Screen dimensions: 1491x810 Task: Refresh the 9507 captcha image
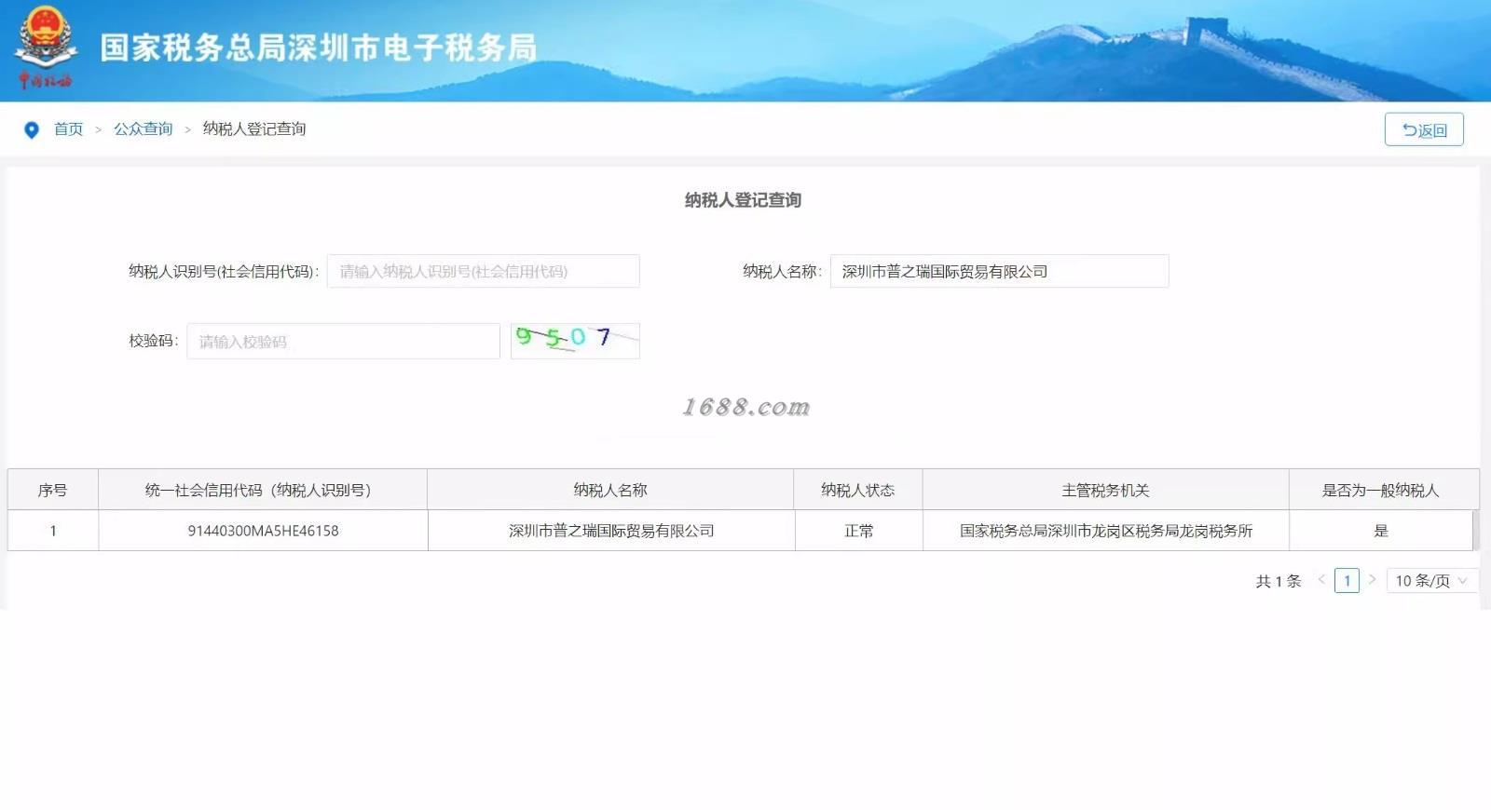coord(575,340)
